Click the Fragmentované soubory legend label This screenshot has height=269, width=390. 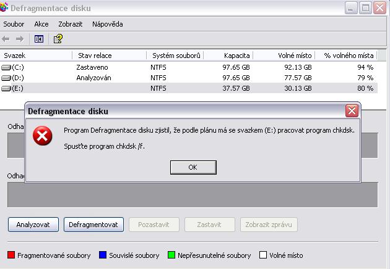click(54, 255)
